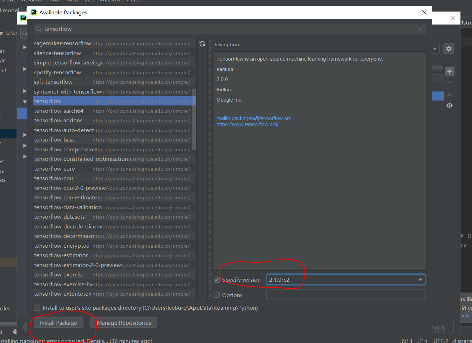Click the PyCharm icon in Available Packages title

coord(34,12)
